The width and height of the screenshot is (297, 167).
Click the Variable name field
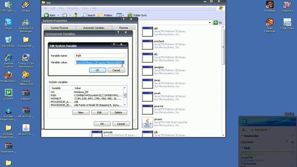pyautogui.click(x=100, y=56)
